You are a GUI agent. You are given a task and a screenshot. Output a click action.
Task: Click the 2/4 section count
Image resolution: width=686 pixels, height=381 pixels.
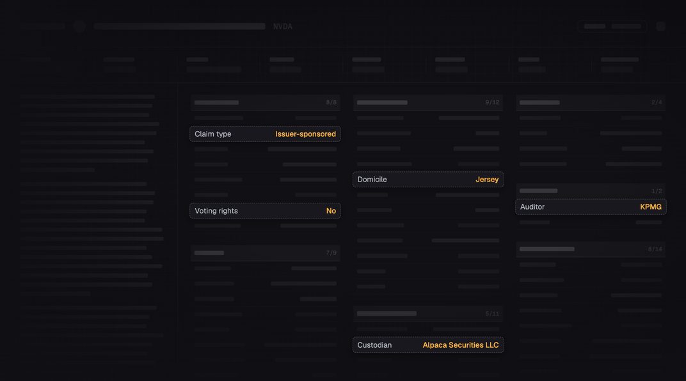[657, 103]
